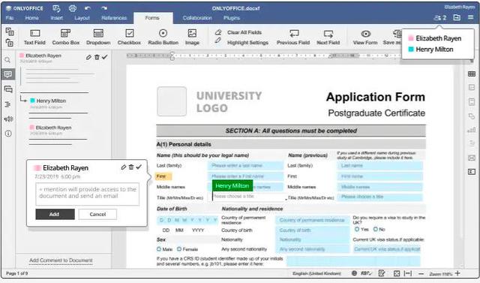Go to Next Field

coord(328,37)
